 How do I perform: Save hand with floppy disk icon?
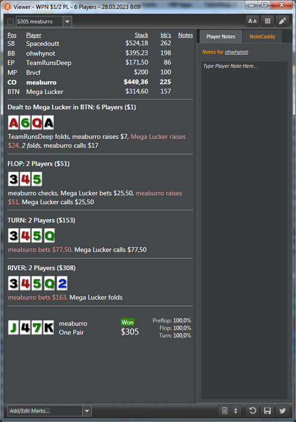pos(268,411)
